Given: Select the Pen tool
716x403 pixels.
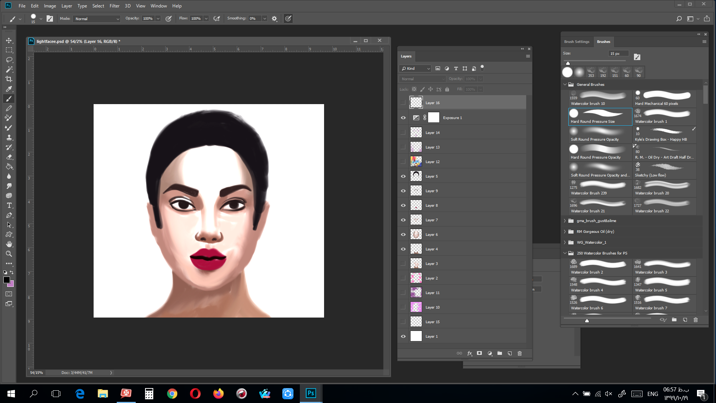Looking at the screenshot, I should (9, 215).
